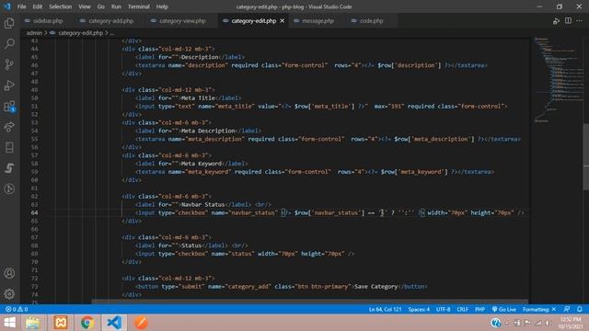Change indentation via Spaces: 4
The image size is (589, 331).
(419, 309)
